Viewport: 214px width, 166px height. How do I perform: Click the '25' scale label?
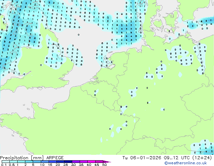click(x=65, y=165)
